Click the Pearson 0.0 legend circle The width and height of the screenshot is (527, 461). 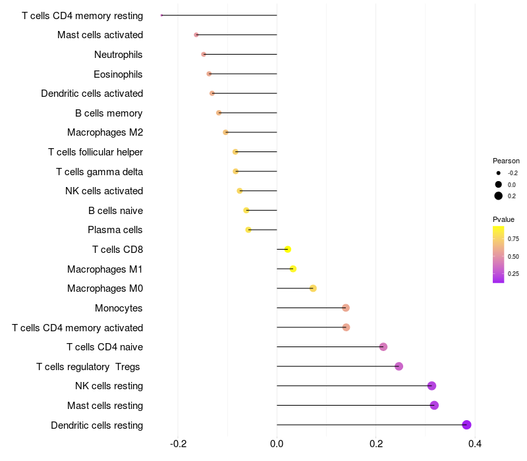(499, 184)
